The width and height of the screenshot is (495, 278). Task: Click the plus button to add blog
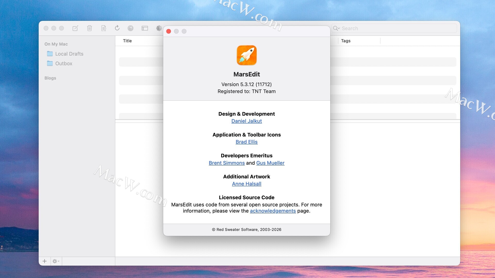point(45,261)
